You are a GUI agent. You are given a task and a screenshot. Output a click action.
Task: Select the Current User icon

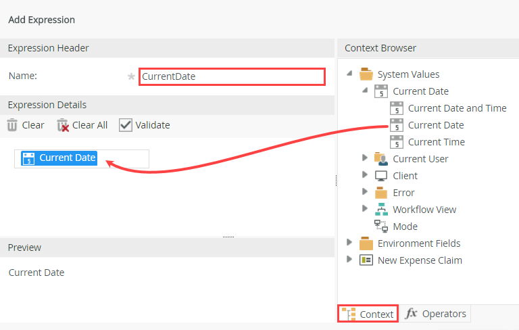381,159
